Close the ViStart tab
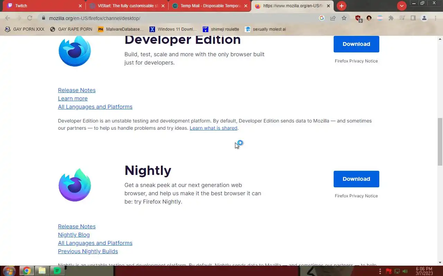The width and height of the screenshot is (443, 276). (x=163, y=6)
